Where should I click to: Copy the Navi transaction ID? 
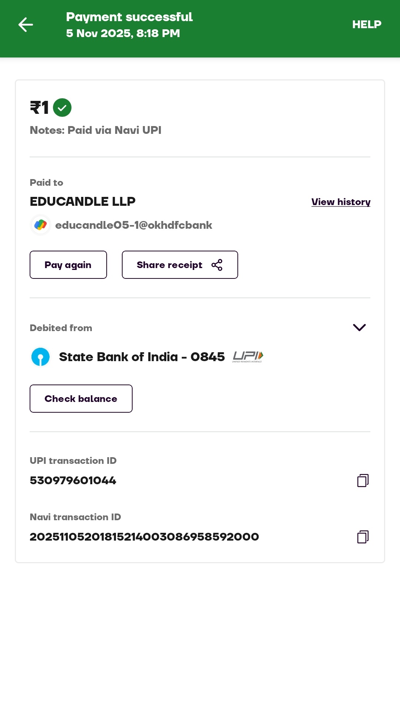click(363, 537)
